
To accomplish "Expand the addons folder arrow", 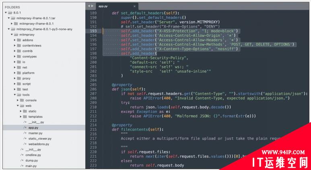I will tap(14, 40).
